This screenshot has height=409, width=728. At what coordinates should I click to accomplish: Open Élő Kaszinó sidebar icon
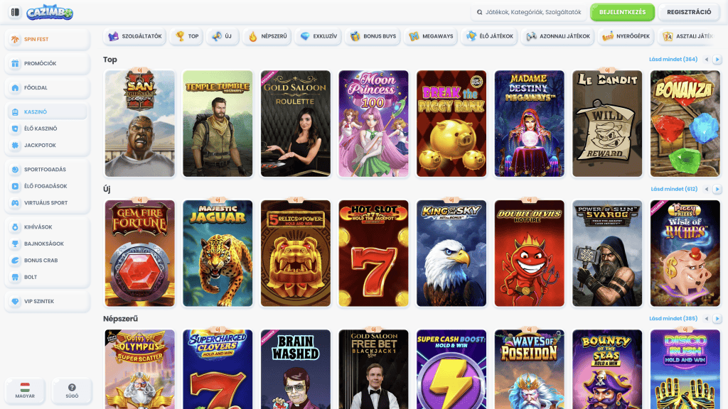(16, 129)
